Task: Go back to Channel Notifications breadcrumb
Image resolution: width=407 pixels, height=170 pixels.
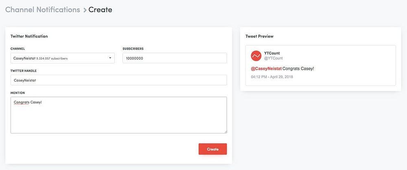Action: point(43,9)
